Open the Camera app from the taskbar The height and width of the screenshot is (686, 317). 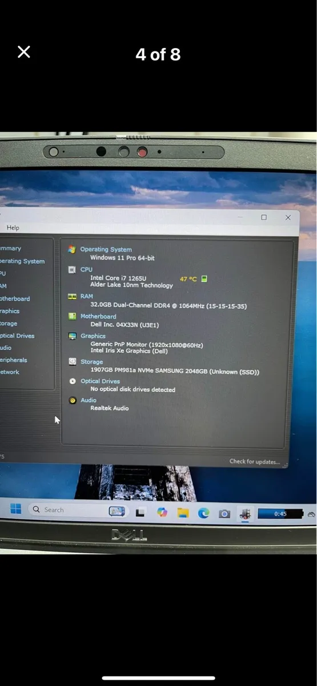pos(224,514)
